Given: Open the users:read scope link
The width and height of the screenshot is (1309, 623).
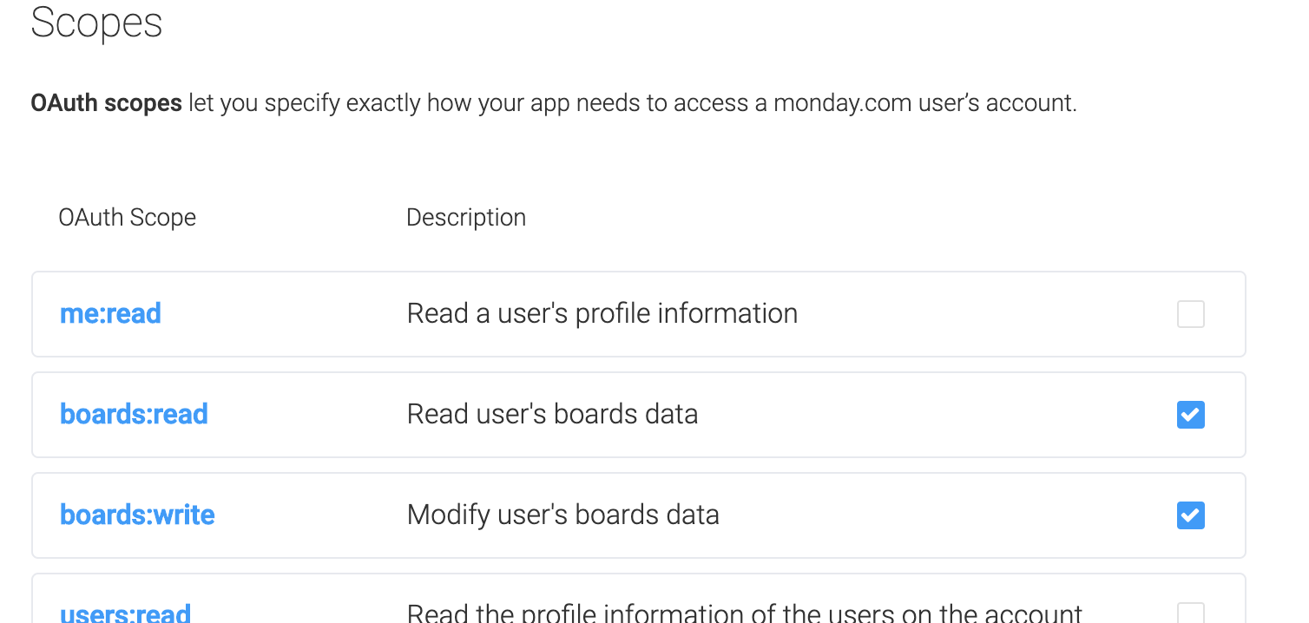Looking at the screenshot, I should pyautogui.click(x=125, y=613).
